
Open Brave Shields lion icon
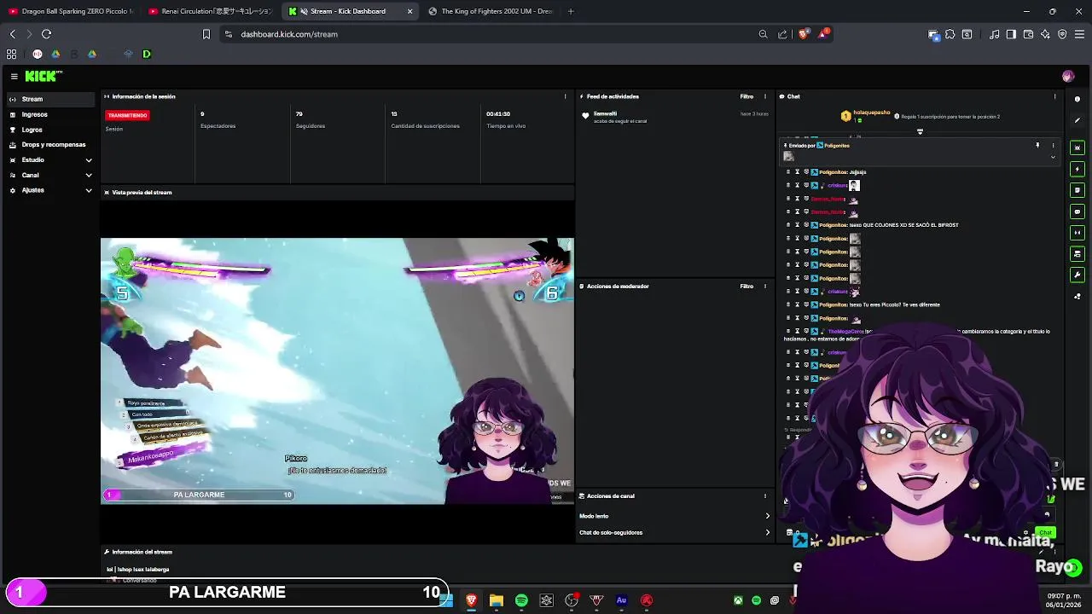click(803, 34)
